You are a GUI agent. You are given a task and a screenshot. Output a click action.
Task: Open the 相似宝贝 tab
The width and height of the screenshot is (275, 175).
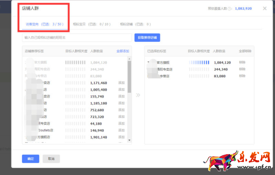coord(92,24)
